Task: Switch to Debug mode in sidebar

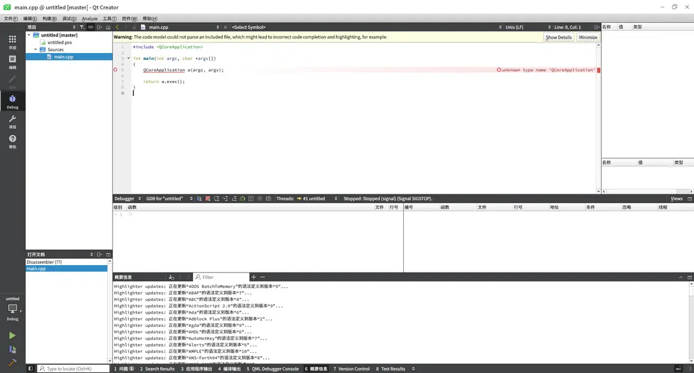Action: pos(13,102)
